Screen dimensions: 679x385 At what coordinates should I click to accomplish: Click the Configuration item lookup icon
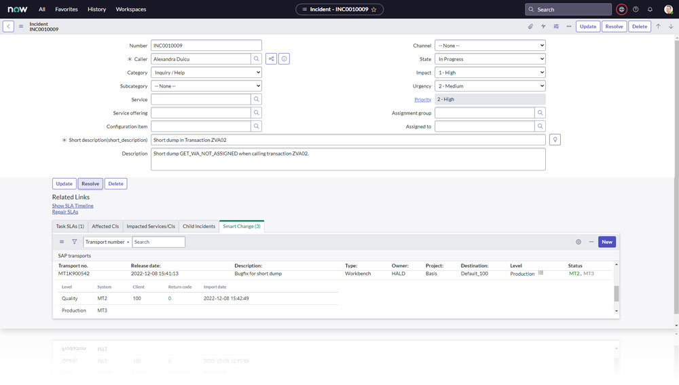pyautogui.click(x=257, y=126)
